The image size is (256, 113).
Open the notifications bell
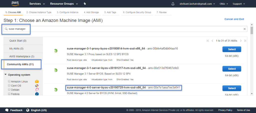pos(173,4)
